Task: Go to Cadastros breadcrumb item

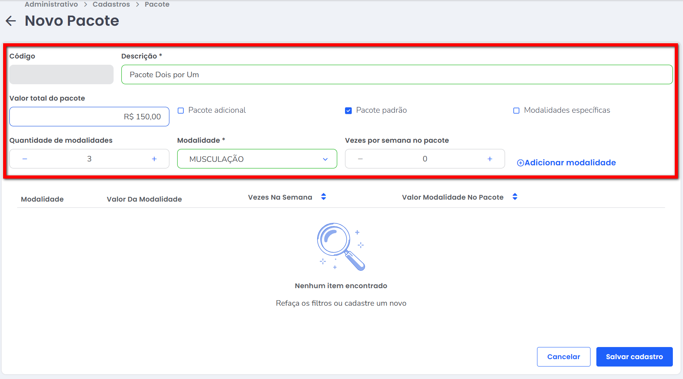Action: [x=111, y=4]
